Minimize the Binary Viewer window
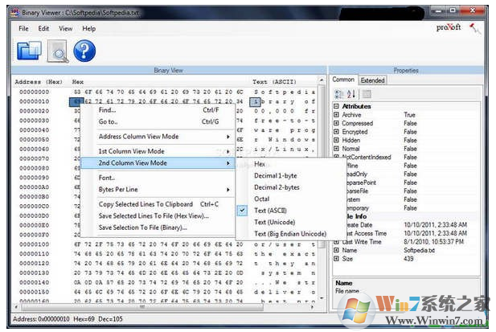This screenshot has height=332, width=496. tap(438, 10)
